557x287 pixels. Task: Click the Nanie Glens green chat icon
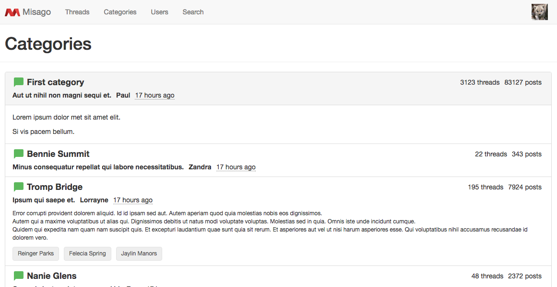(x=19, y=276)
